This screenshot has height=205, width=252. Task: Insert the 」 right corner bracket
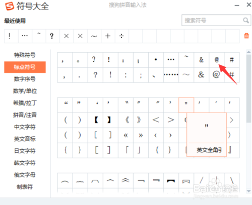[x=141, y=150]
